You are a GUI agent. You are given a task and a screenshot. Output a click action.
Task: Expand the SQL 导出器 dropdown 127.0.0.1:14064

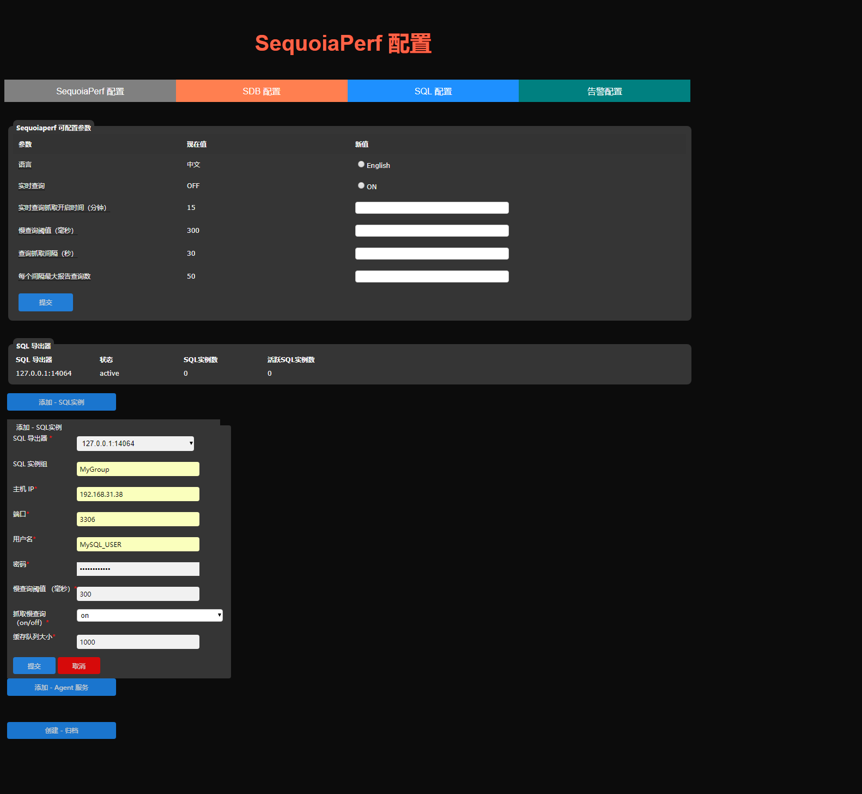pyautogui.click(x=135, y=443)
